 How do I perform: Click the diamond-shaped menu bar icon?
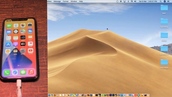click(117, 1)
